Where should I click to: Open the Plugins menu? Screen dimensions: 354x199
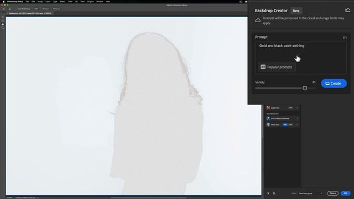(x=90, y=2)
